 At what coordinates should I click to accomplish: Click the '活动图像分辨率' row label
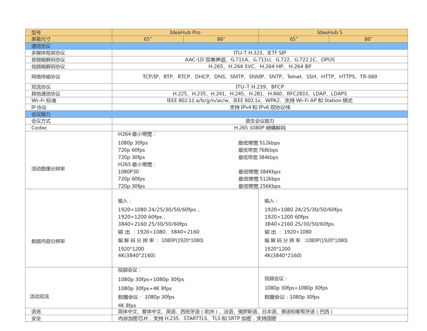[48, 169]
